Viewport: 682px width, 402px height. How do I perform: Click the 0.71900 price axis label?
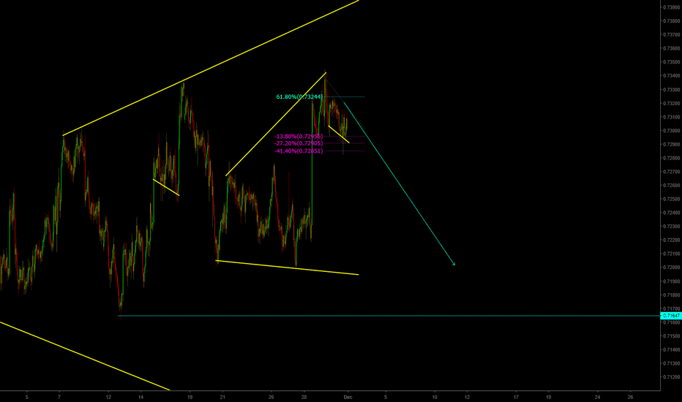(672, 281)
